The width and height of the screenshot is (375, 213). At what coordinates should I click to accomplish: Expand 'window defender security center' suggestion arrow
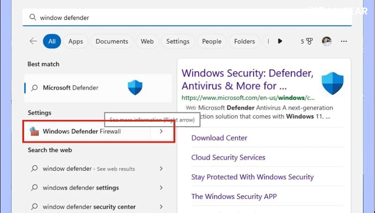(x=161, y=206)
